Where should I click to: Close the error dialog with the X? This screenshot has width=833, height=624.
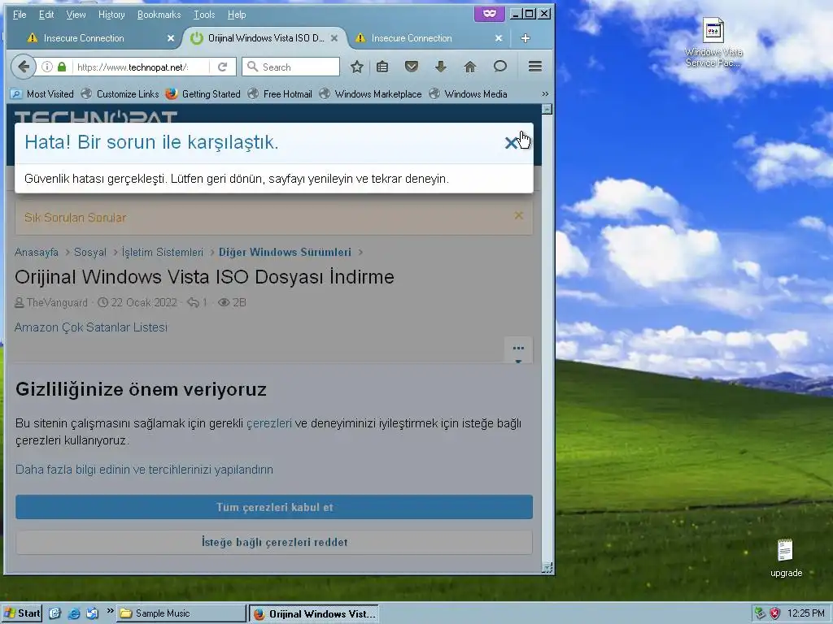click(511, 143)
